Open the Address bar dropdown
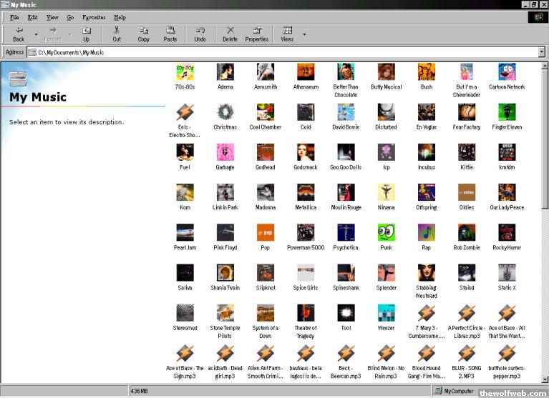 coord(542,52)
